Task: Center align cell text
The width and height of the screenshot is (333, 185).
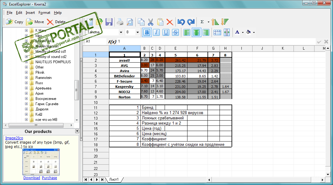Action: pyautogui.click(x=196, y=32)
